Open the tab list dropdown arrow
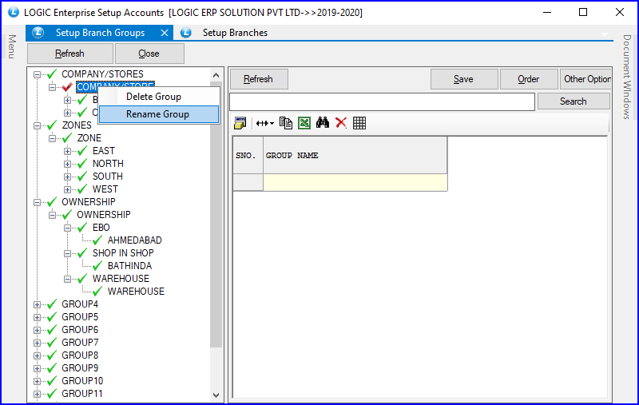Viewport: 639px width, 405px height. tap(605, 34)
